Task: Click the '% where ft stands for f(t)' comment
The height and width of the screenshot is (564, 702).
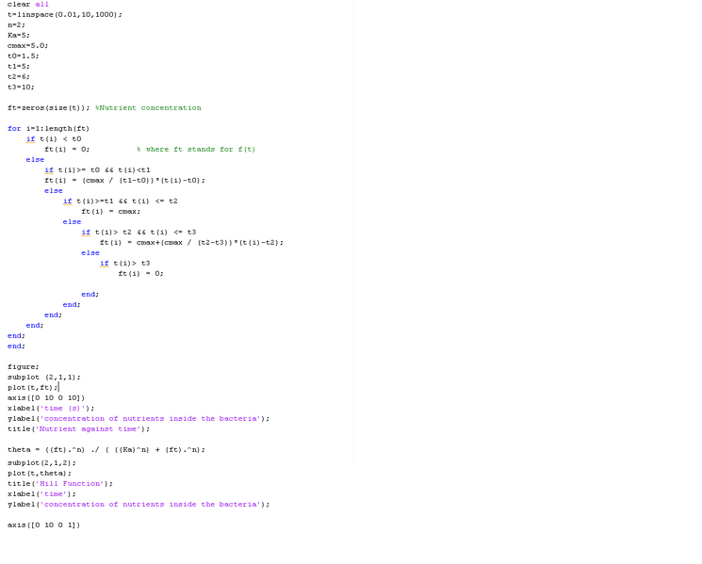Action: pyautogui.click(x=195, y=149)
